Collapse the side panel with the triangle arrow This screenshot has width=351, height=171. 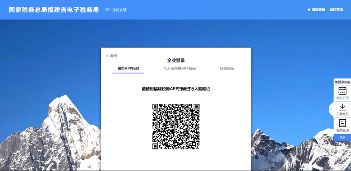pos(331,109)
